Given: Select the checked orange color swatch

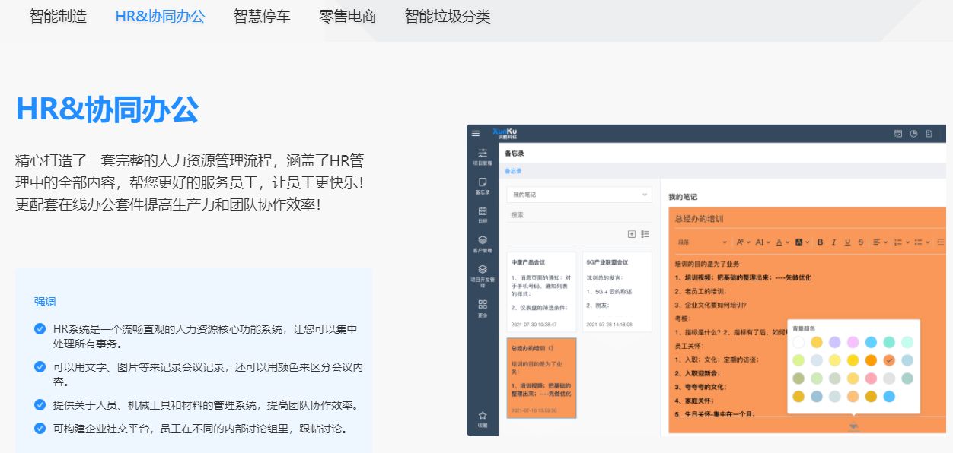Looking at the screenshot, I should [889, 360].
